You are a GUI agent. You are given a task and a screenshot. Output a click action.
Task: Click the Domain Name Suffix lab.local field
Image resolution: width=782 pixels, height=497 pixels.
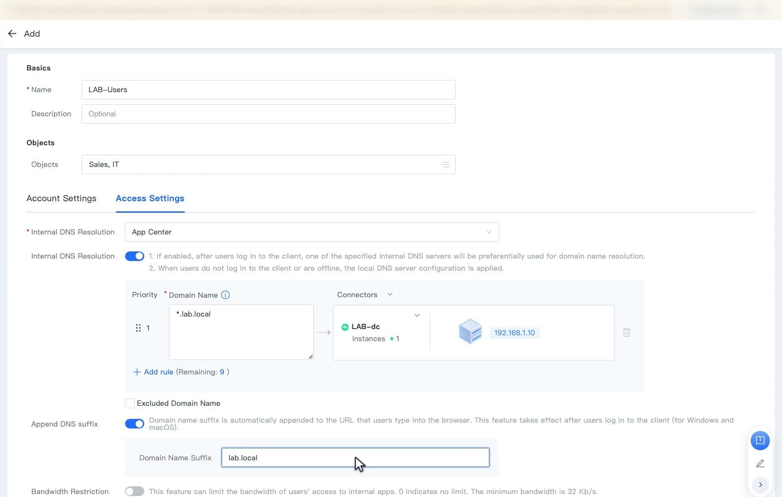(x=355, y=457)
